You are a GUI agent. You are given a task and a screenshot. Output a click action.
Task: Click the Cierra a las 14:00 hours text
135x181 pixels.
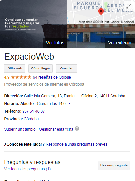(x=52, y=104)
